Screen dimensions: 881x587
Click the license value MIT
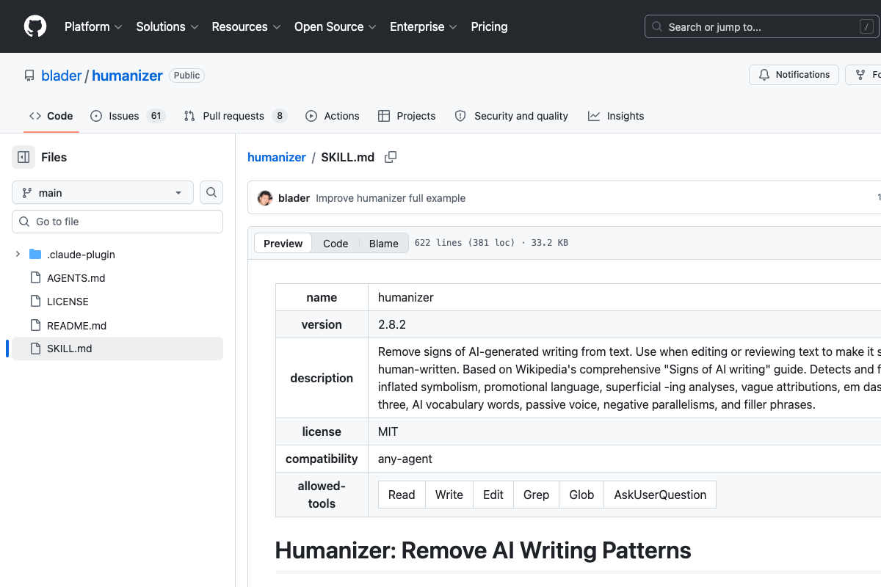pyautogui.click(x=388, y=431)
